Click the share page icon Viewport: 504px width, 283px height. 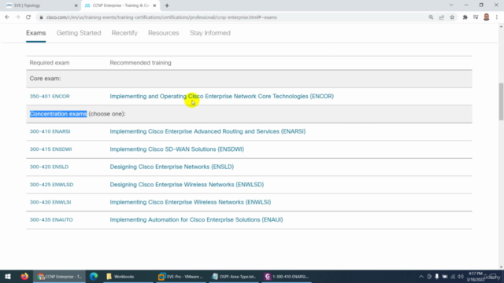point(441,17)
